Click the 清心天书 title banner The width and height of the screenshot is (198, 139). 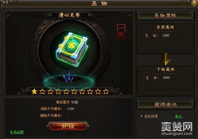pos(70,15)
